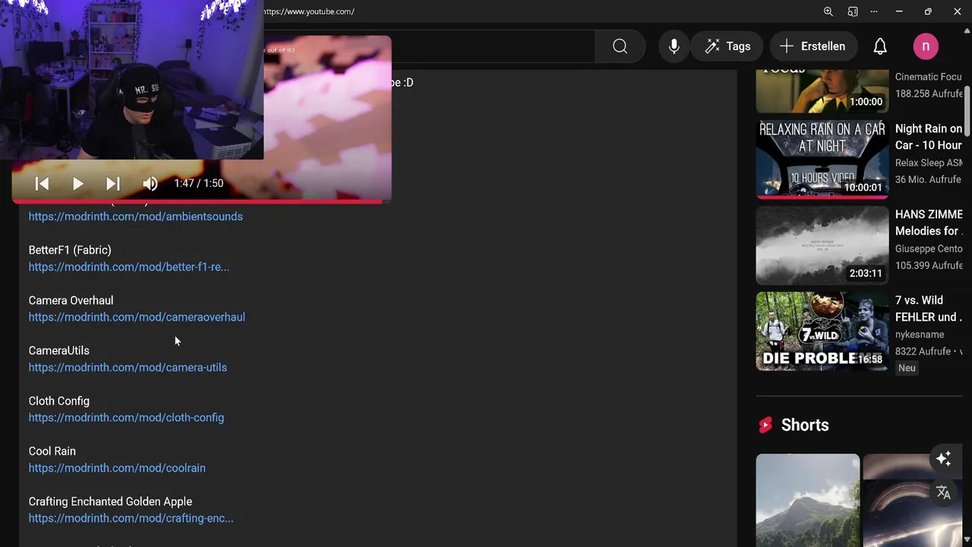This screenshot has height=547, width=972.
Task: Click 'Crafting Enchanted Golden Apple' text
Action: point(110,501)
